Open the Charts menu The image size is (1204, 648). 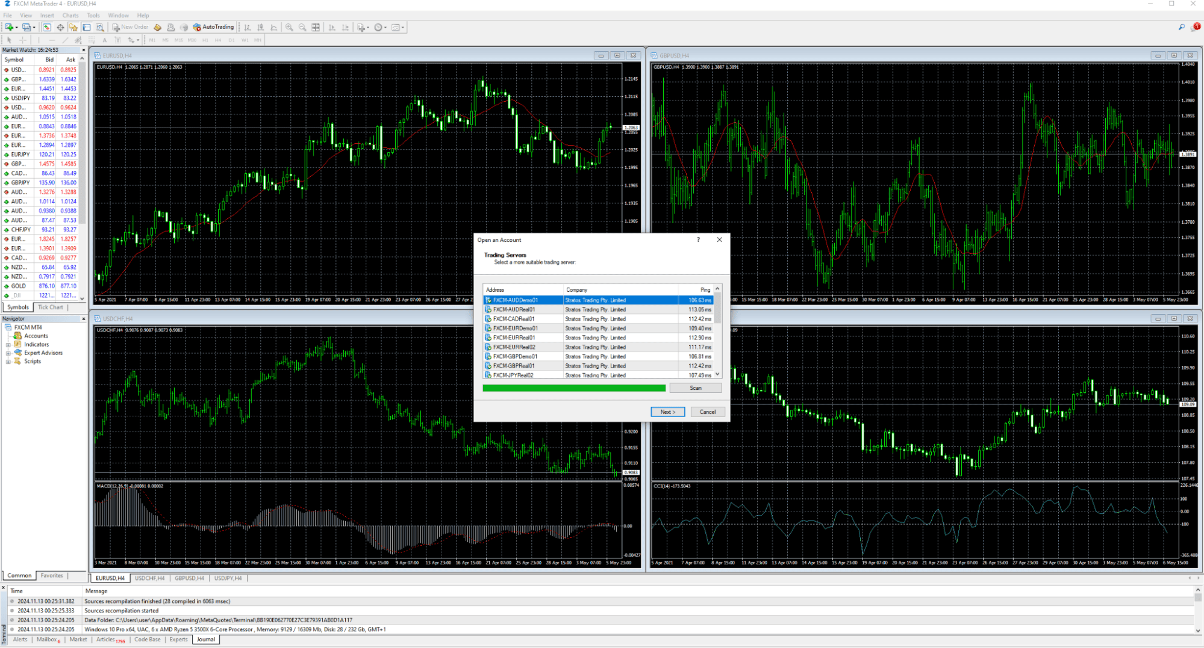pyautogui.click(x=70, y=15)
